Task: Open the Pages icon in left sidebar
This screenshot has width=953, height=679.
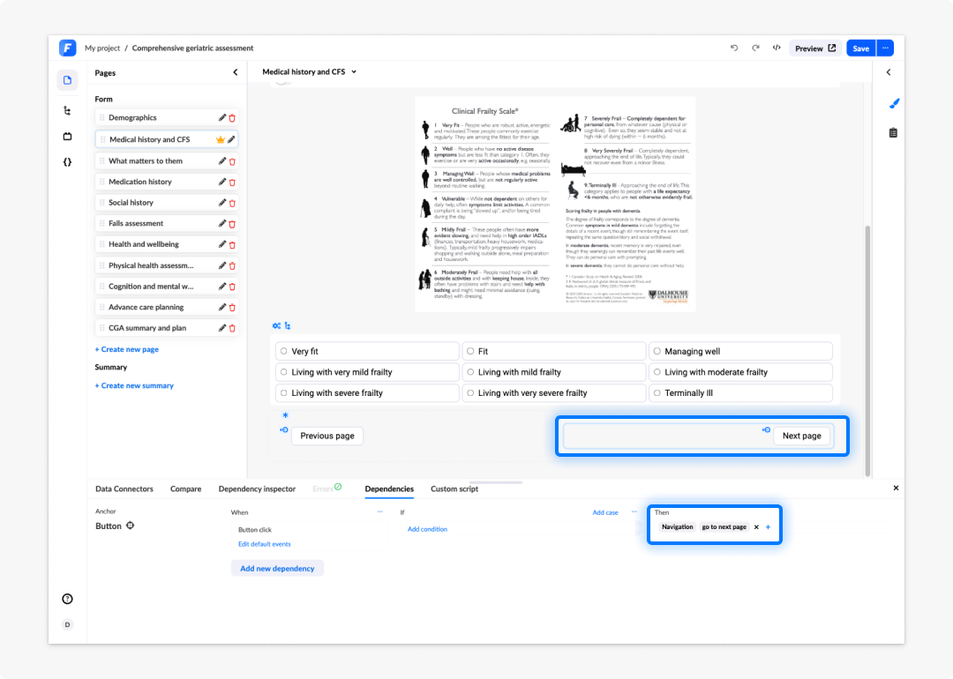Action: 67,80
